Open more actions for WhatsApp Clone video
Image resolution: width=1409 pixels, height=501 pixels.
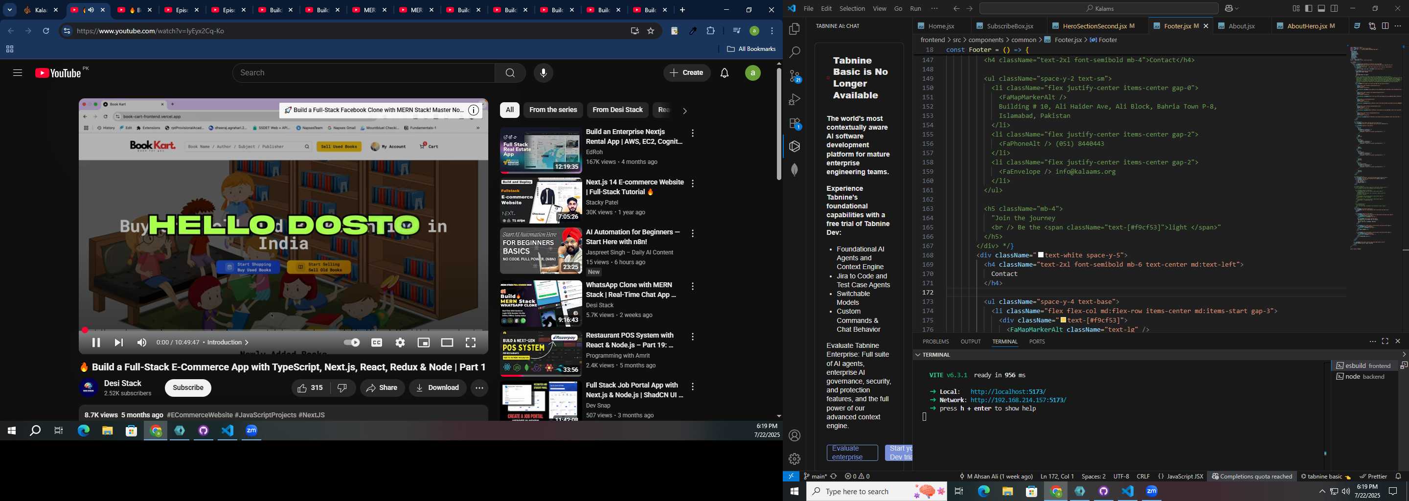coord(692,287)
